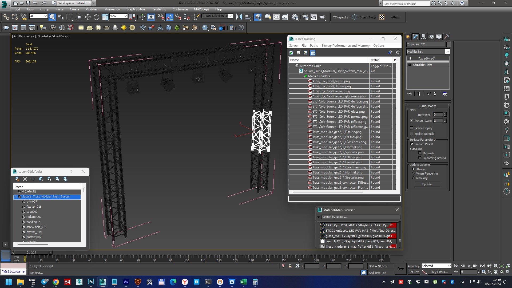Toggle the Angle Snap icon
512x288 pixels.
[169, 17]
